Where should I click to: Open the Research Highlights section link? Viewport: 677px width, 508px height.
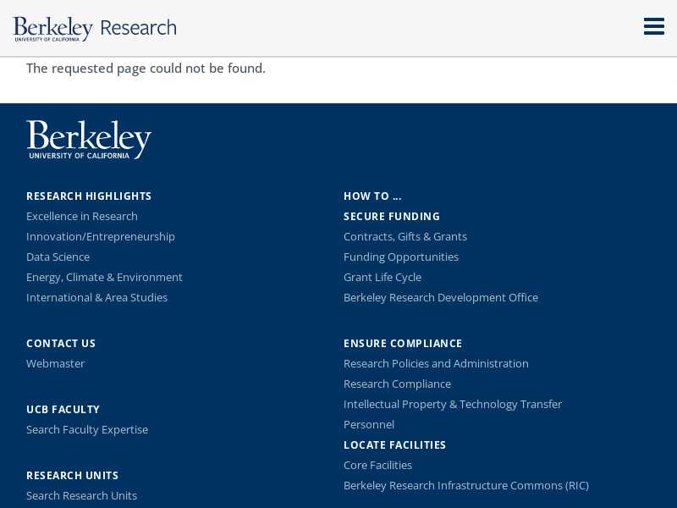89,196
